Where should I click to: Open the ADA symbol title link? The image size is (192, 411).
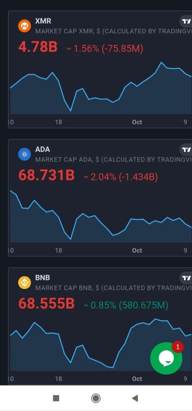pos(43,150)
